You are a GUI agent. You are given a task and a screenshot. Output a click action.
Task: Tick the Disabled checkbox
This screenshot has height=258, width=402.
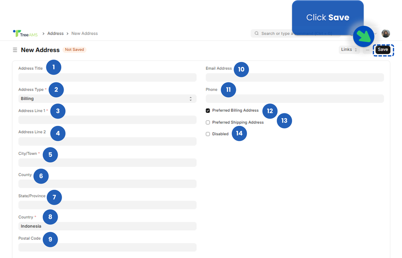point(208,134)
